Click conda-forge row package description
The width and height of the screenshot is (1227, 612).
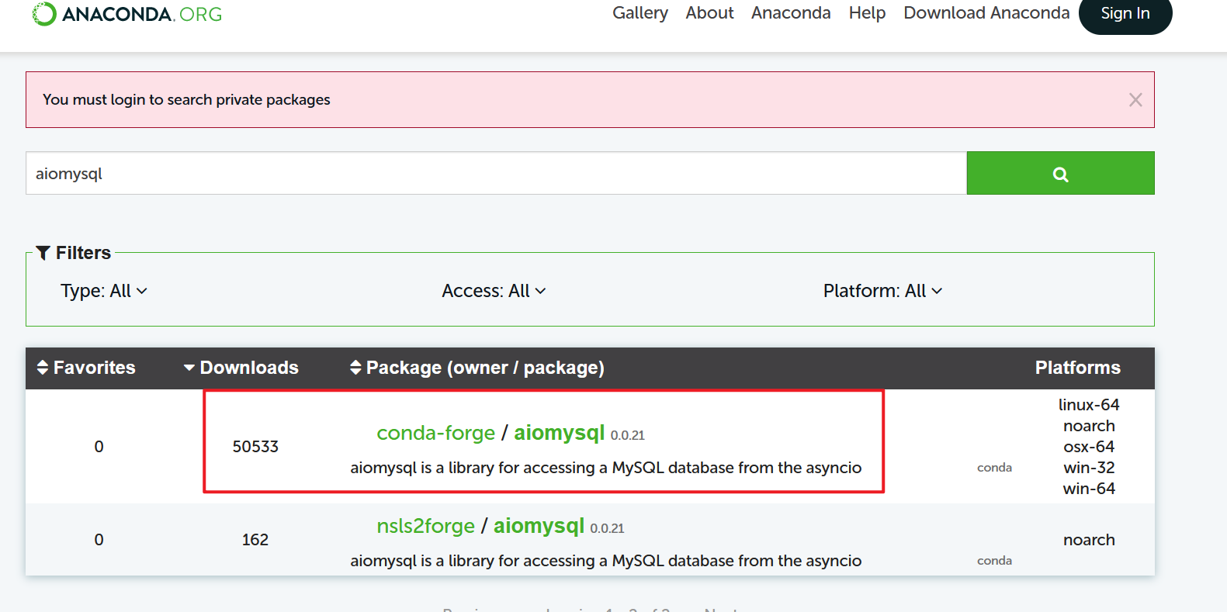click(x=605, y=468)
